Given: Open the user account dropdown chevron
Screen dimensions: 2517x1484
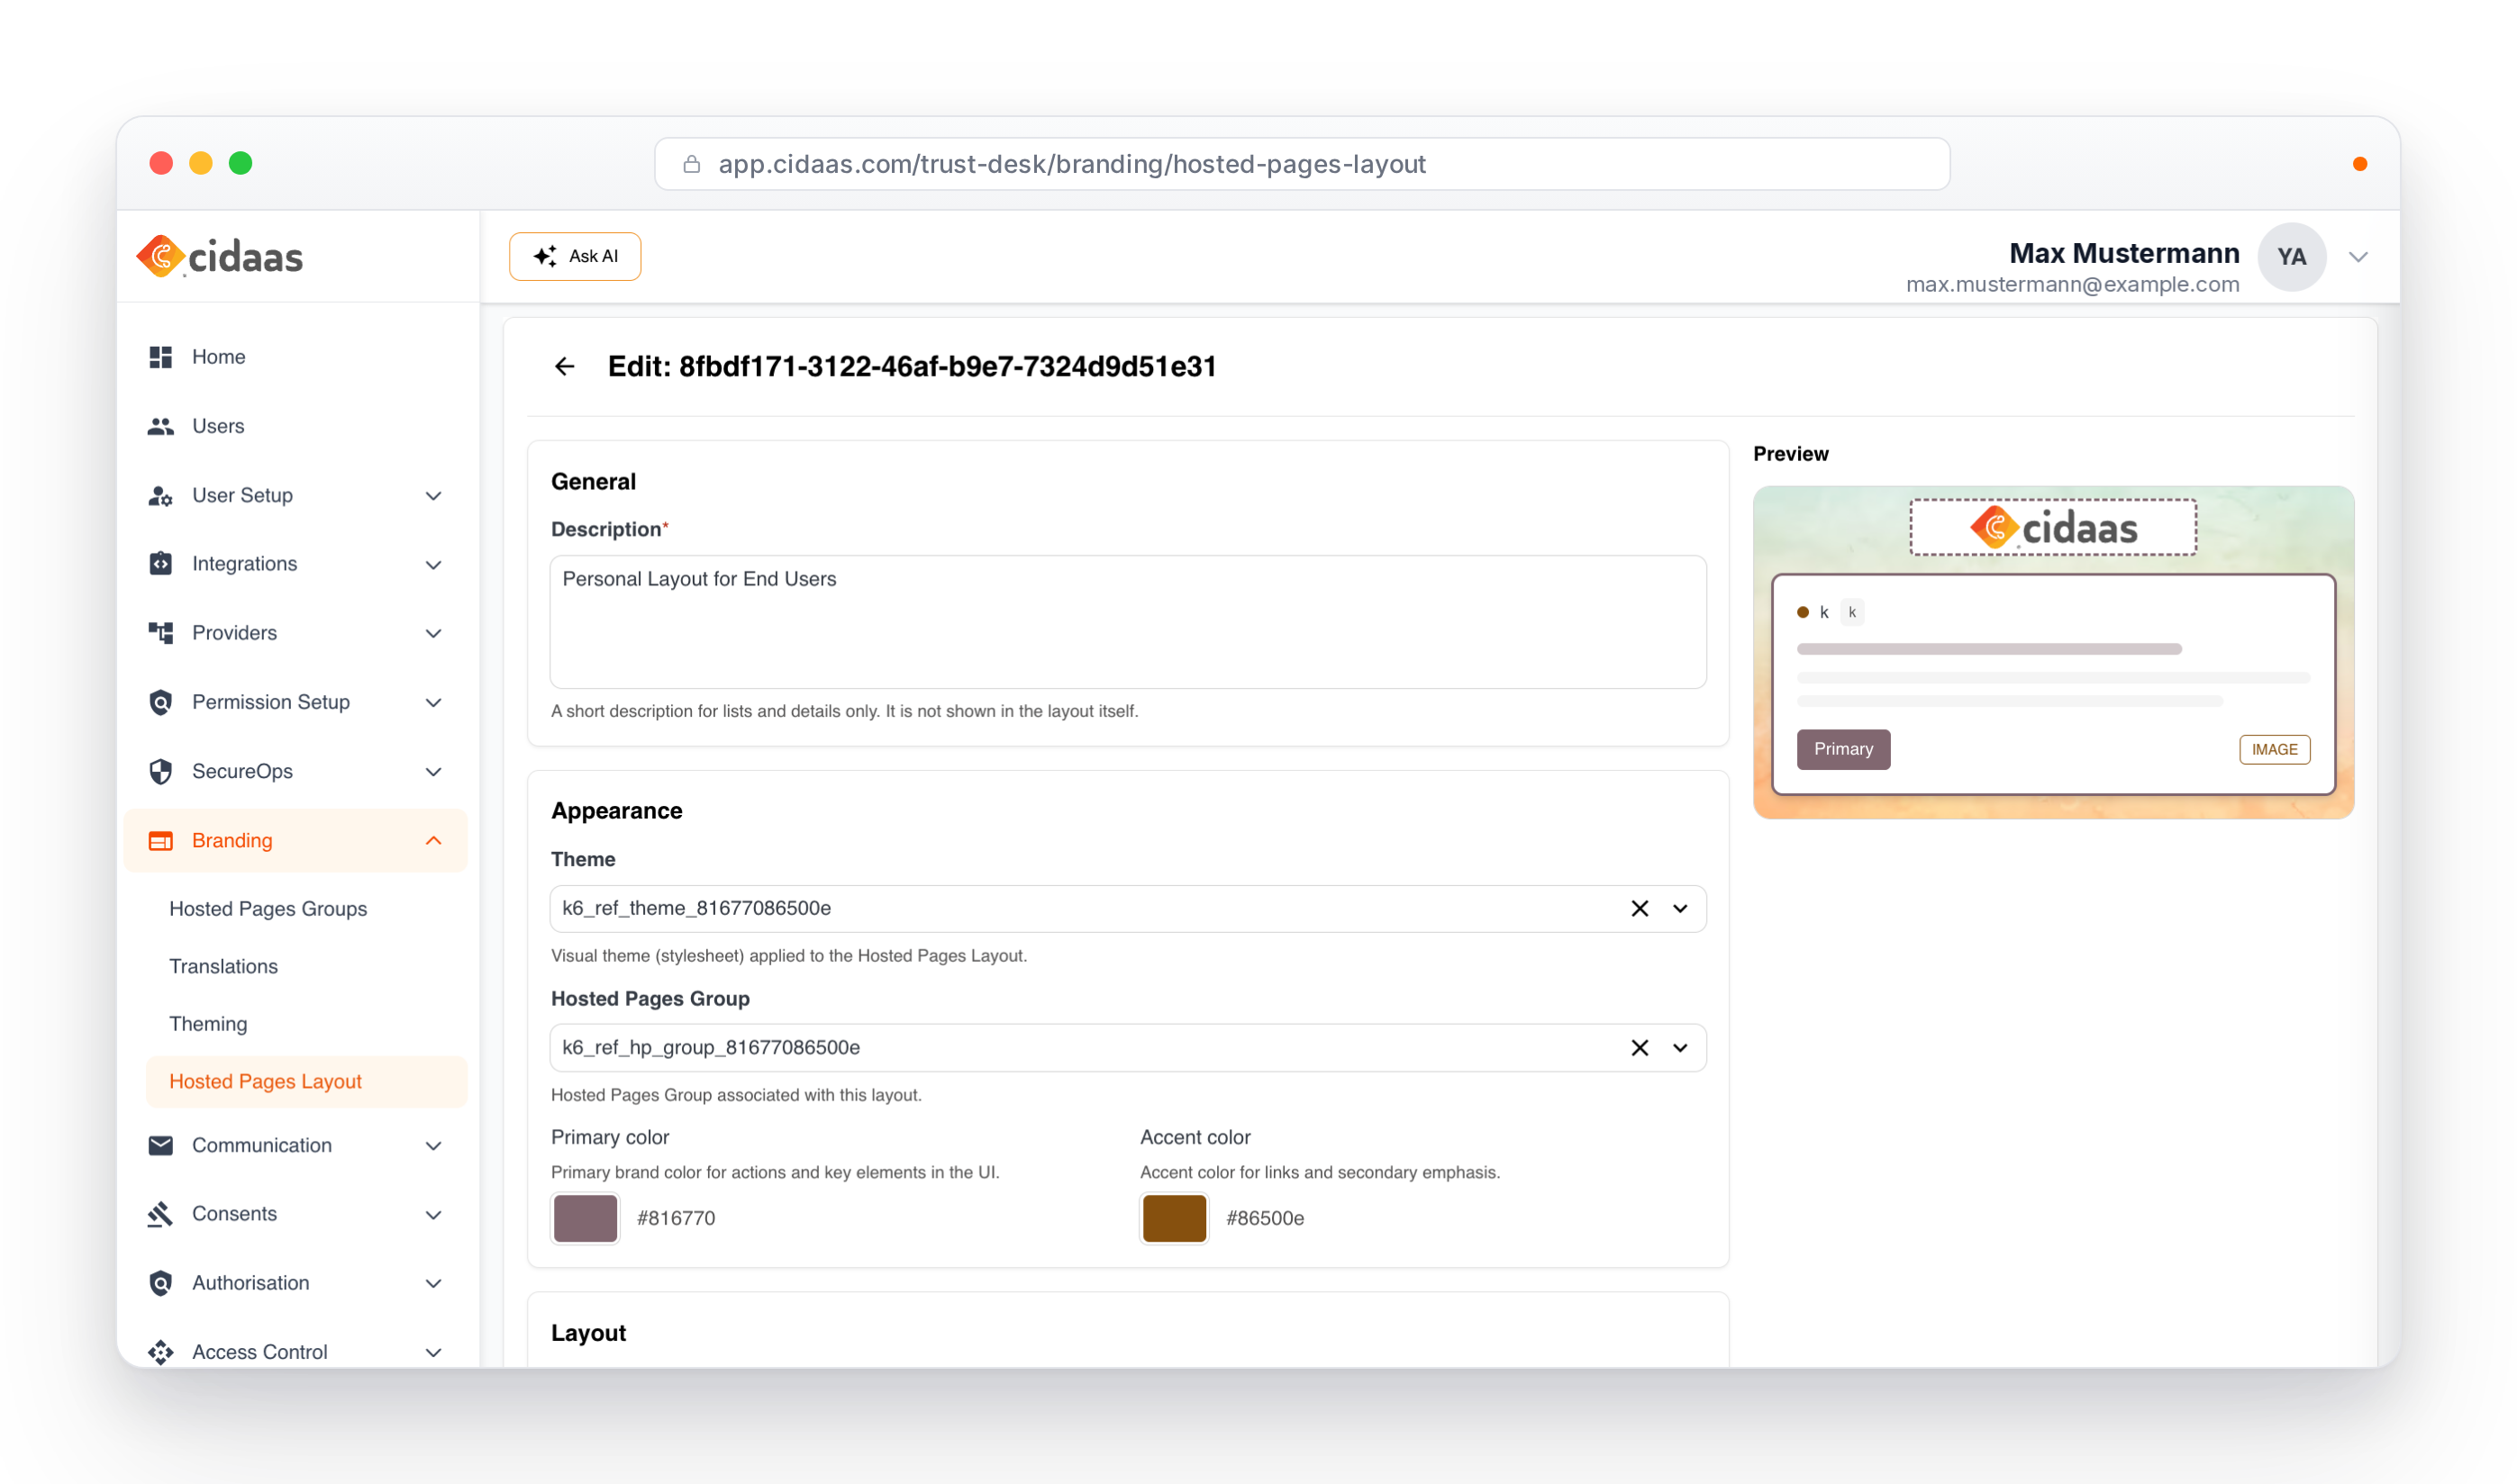Looking at the screenshot, I should [x=2358, y=257].
